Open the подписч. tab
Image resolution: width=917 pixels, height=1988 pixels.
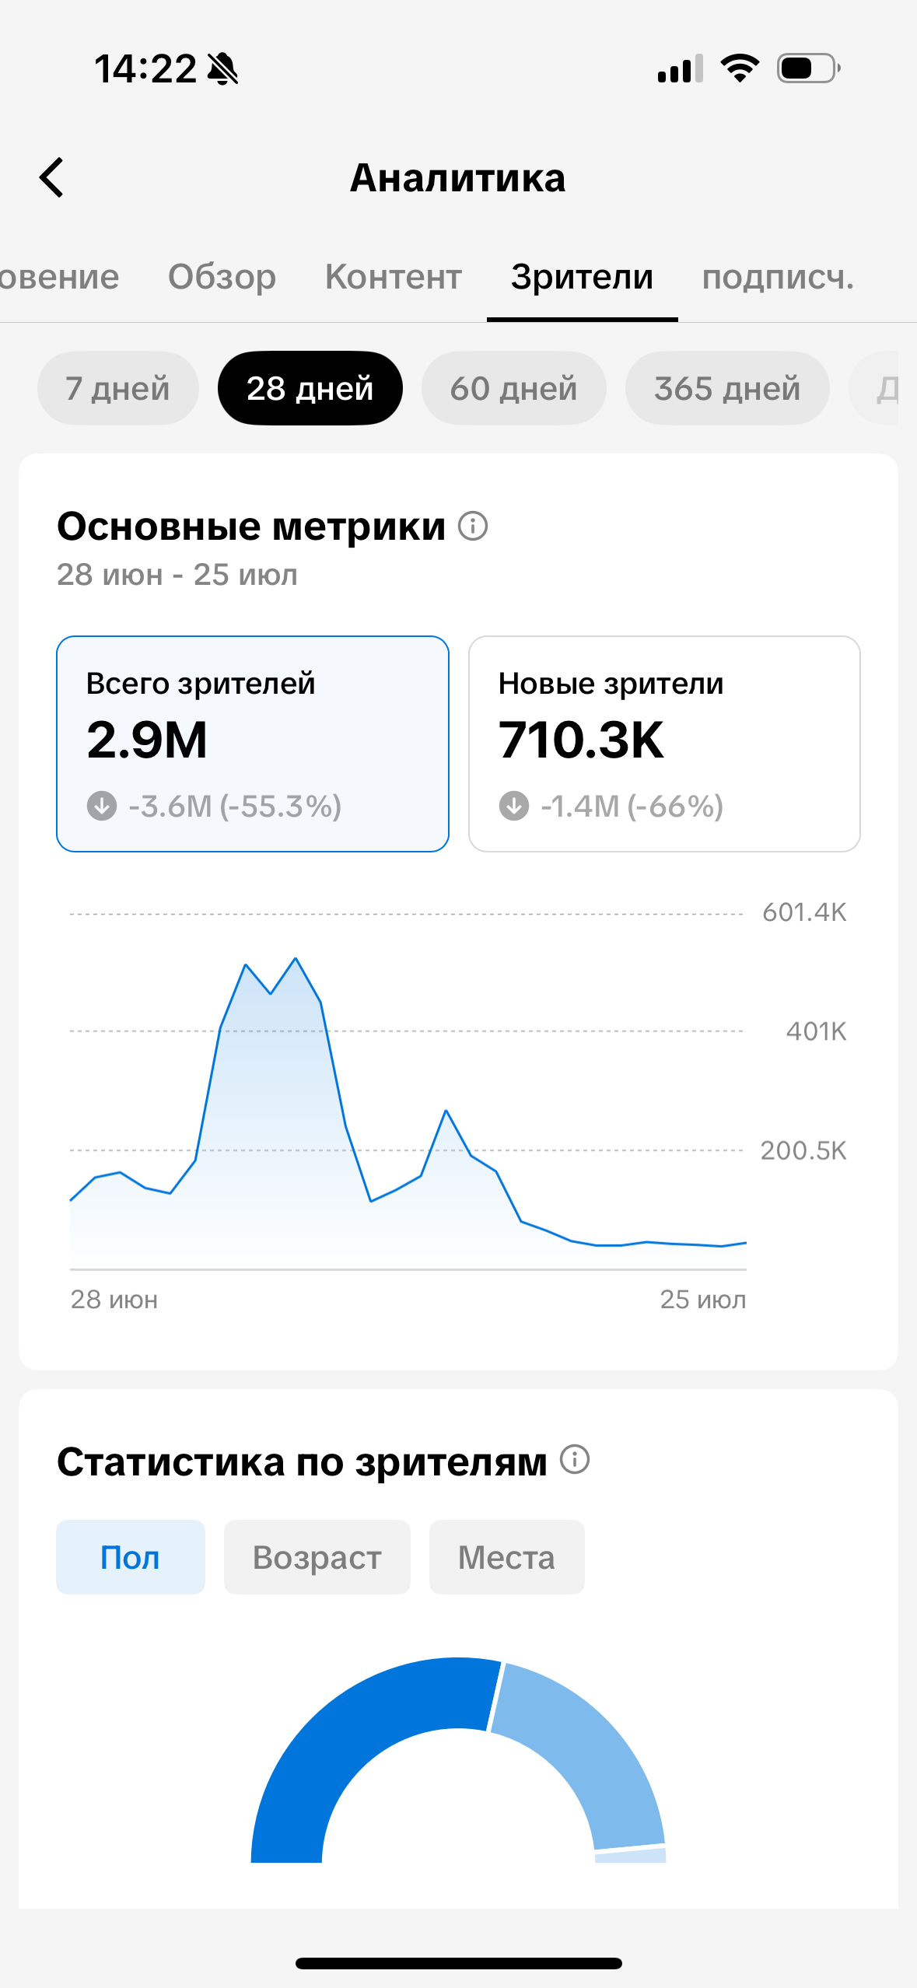[778, 277]
